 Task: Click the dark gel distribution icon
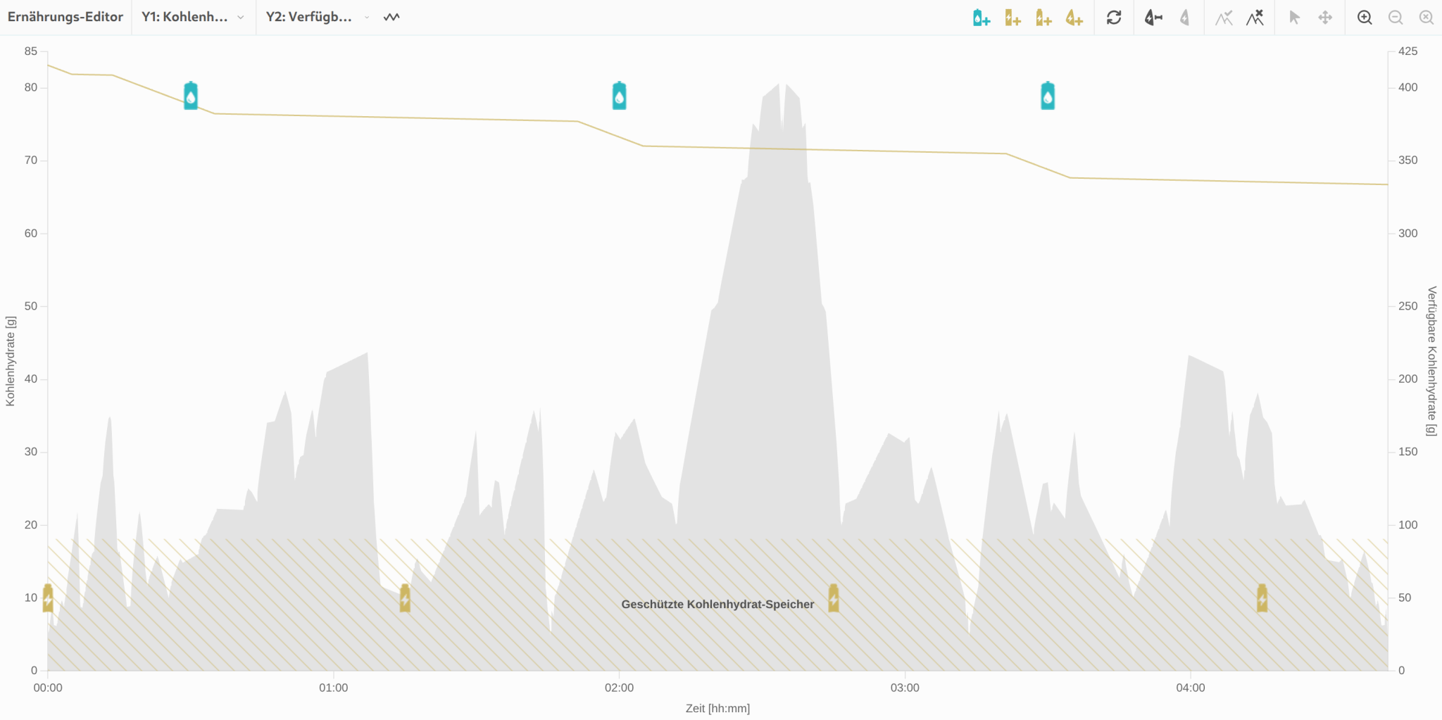(1153, 18)
